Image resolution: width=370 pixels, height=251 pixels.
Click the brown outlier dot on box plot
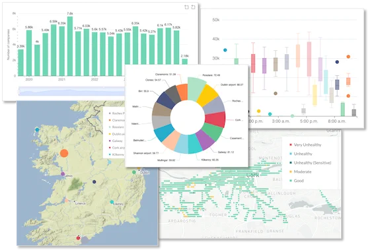276,93
